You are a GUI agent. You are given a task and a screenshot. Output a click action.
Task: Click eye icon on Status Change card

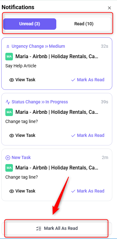[12, 136]
